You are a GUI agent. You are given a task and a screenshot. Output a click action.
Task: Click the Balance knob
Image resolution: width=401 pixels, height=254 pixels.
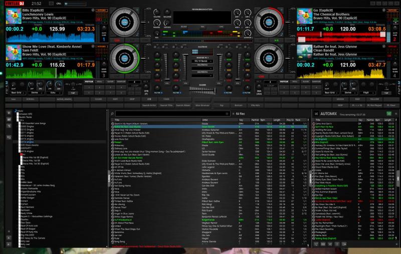[x=167, y=12]
